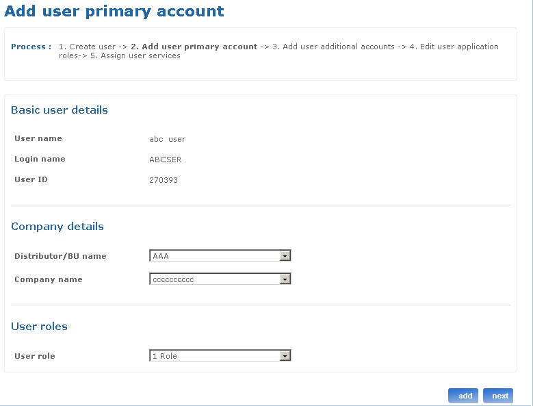
Task: Click the User ID value 270393
Action: click(164, 180)
